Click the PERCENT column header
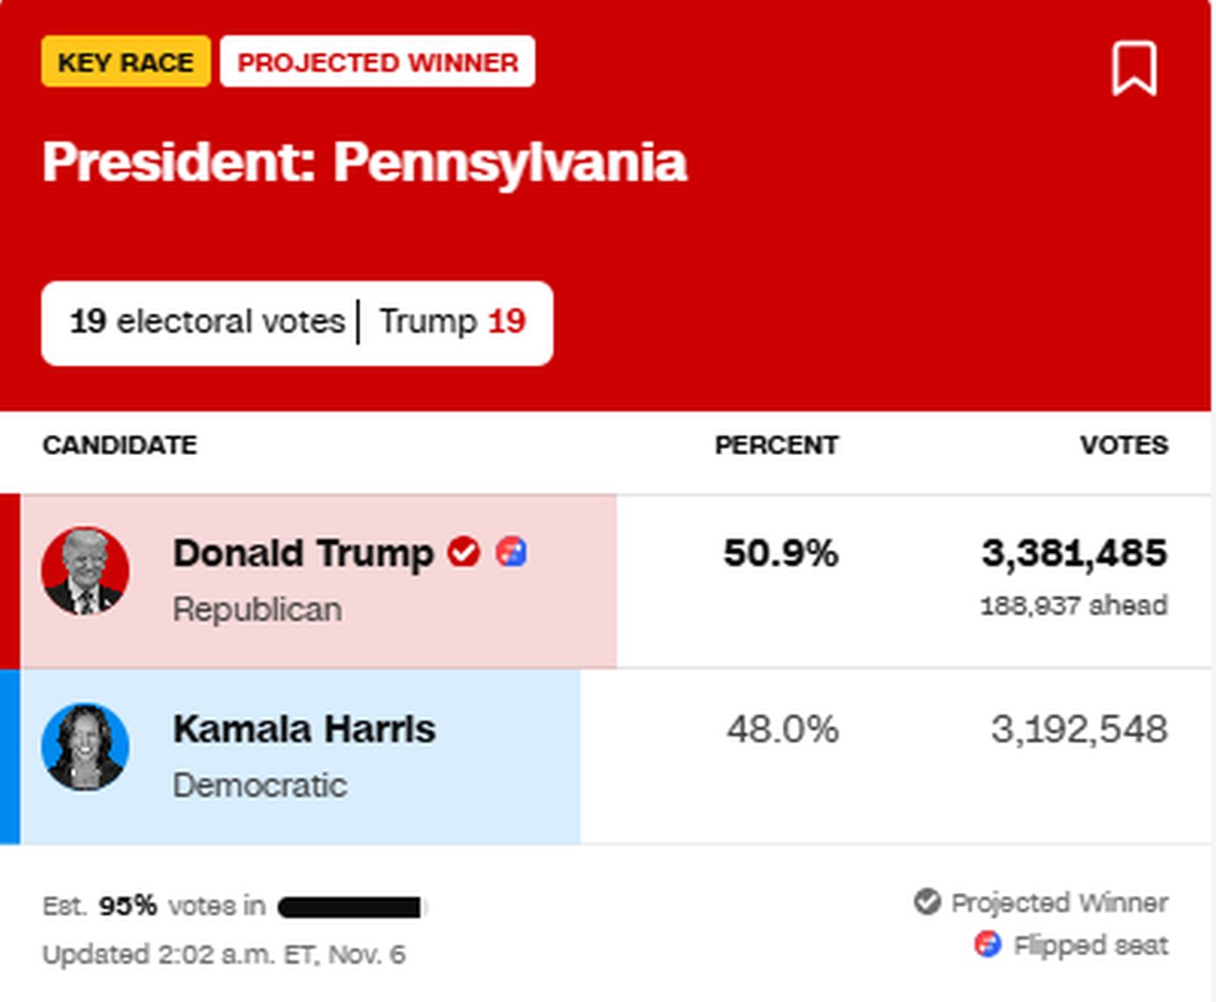The width and height of the screenshot is (1216, 1002). coord(776,445)
